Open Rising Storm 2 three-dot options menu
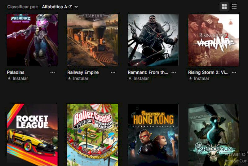The image size is (248, 166). [234, 72]
